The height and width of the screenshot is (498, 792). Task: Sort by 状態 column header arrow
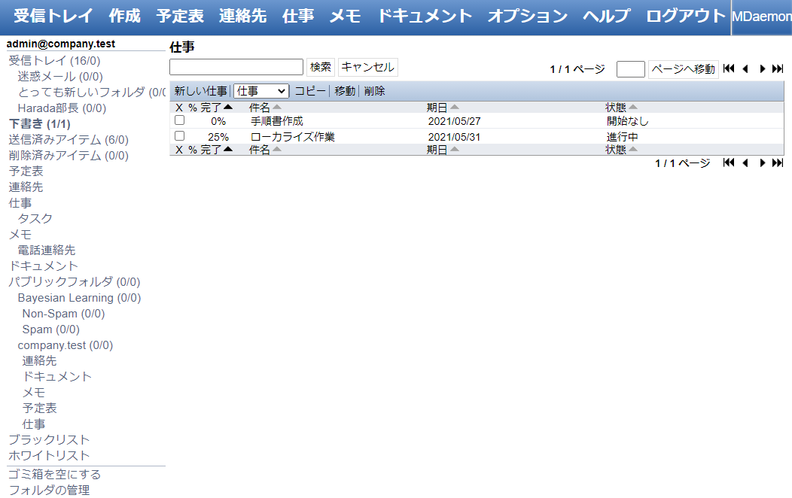(633, 108)
